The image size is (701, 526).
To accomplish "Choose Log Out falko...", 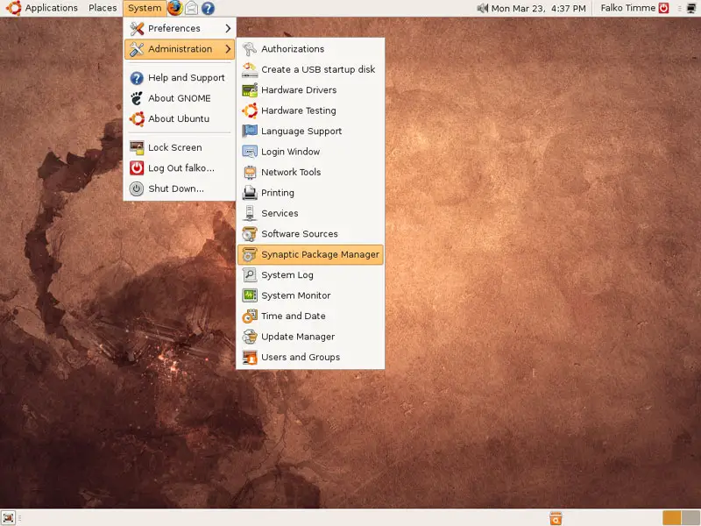I will [180, 168].
